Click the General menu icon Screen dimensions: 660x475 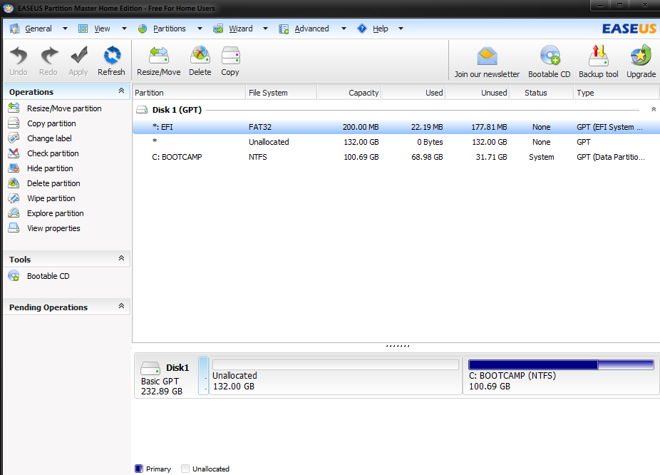[x=14, y=29]
